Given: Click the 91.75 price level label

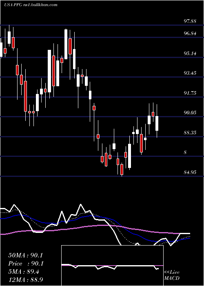Looking at the screenshot, I should (190, 93).
